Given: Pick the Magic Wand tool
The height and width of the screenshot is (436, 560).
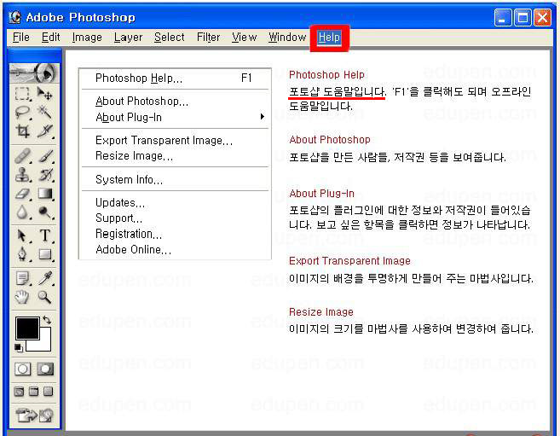Looking at the screenshot, I should (45, 113).
